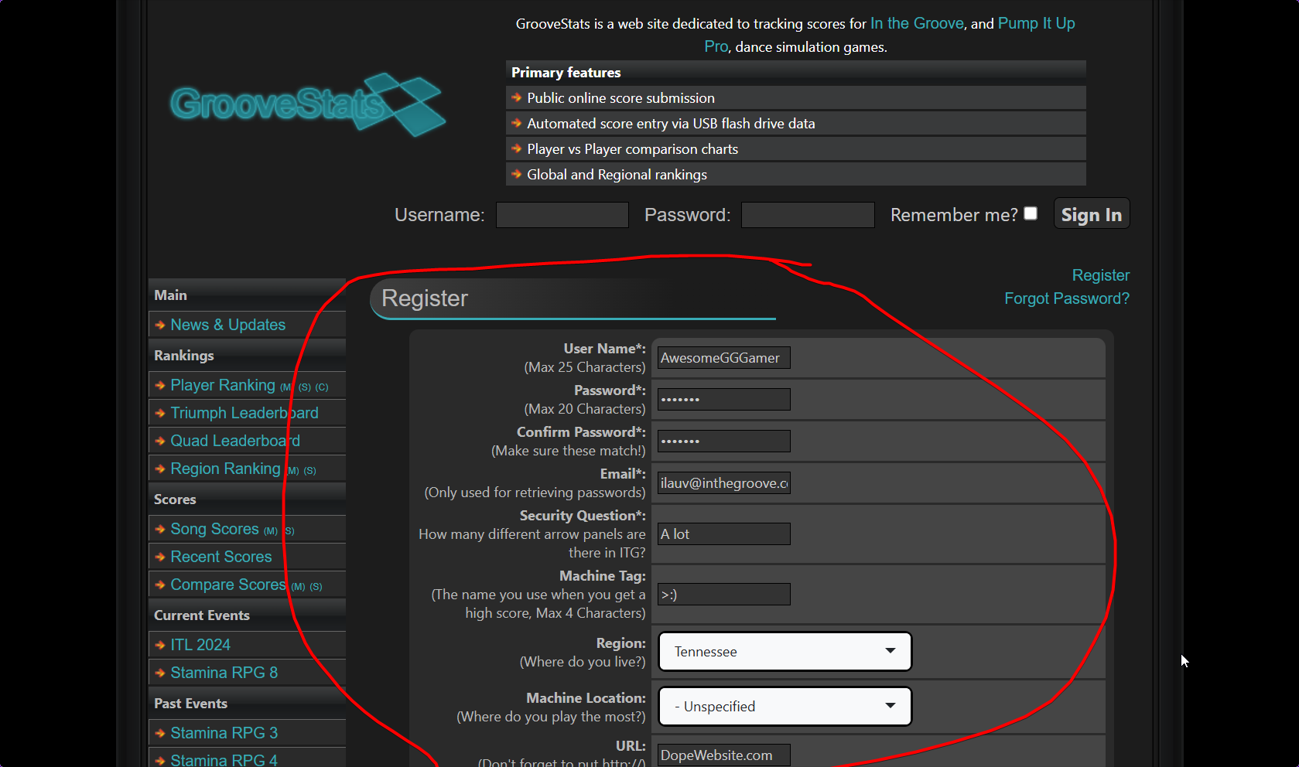The width and height of the screenshot is (1299, 767).
Task: Open the Region dropdown showing Tennessee
Action: click(x=785, y=652)
